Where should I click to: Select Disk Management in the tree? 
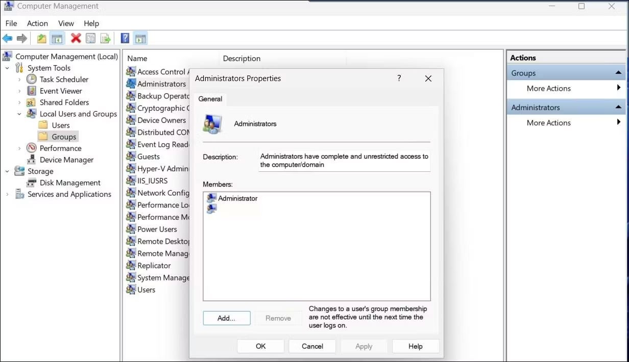70,183
